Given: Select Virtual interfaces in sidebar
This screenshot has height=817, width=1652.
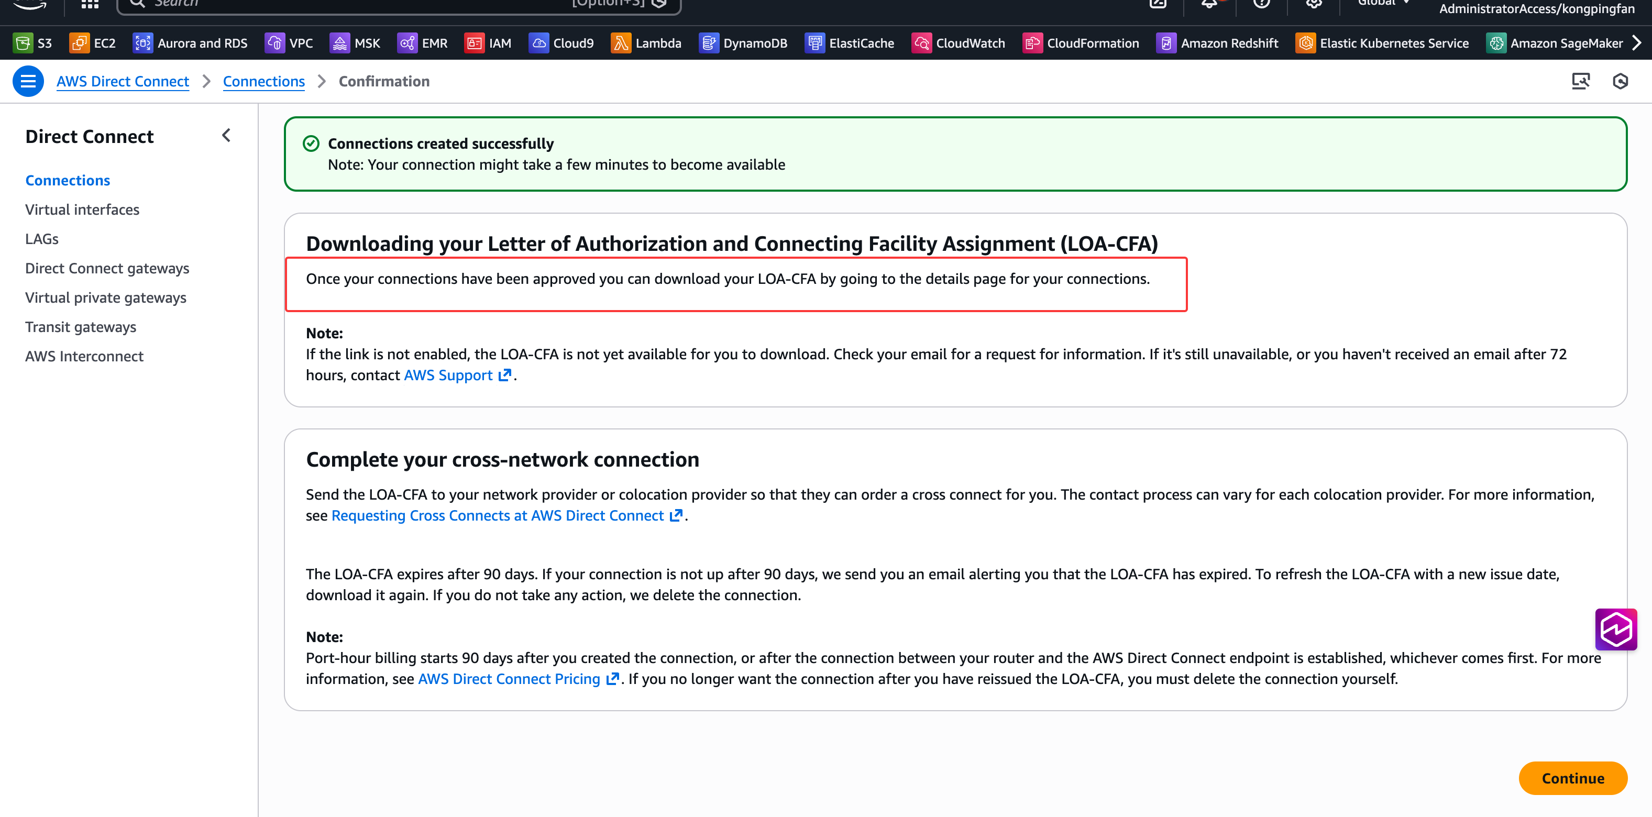Looking at the screenshot, I should point(82,209).
